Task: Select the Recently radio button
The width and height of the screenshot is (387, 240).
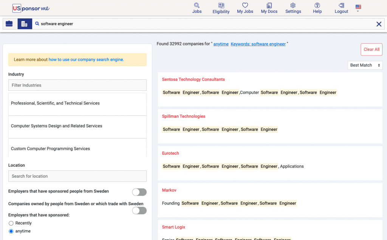Action: tap(11, 223)
